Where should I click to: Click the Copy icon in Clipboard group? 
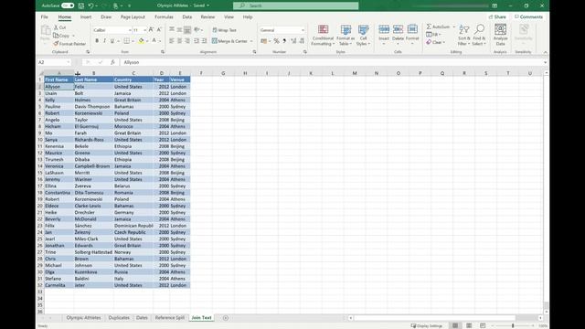click(x=56, y=36)
